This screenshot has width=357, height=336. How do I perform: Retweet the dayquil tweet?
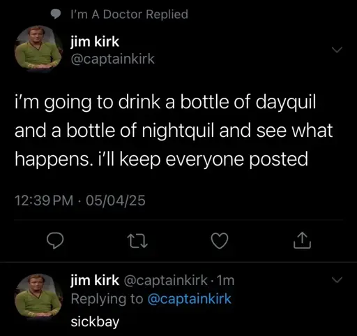click(137, 241)
